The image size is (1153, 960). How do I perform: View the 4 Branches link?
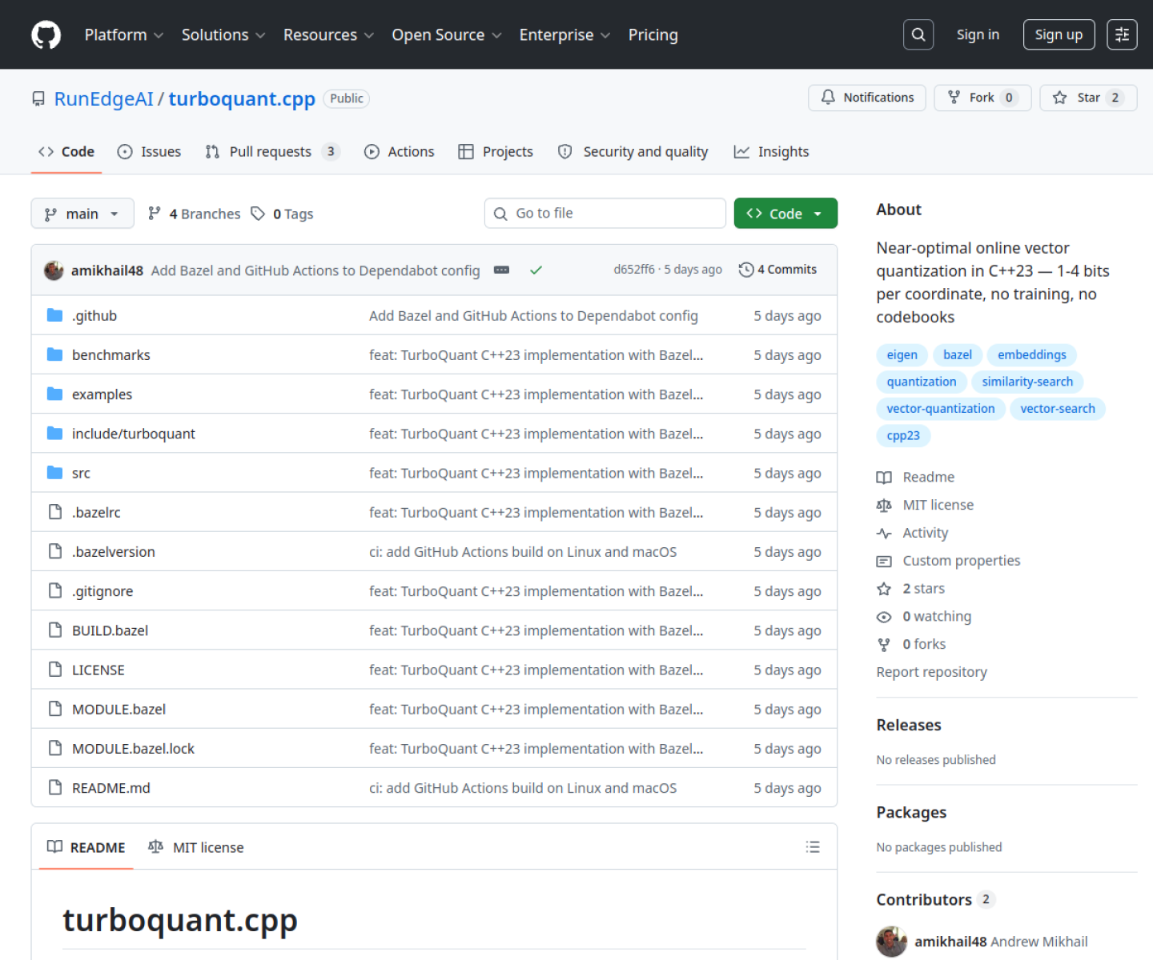click(195, 214)
